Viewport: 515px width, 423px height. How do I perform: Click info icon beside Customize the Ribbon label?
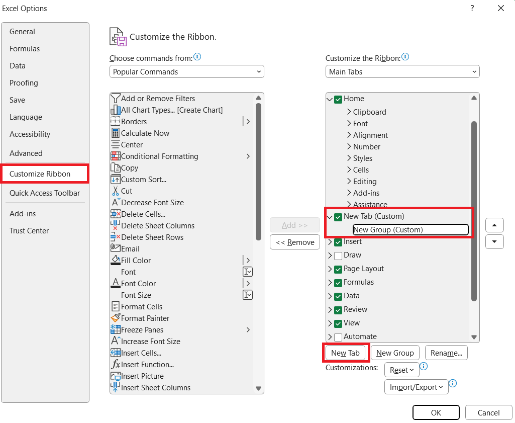405,57
